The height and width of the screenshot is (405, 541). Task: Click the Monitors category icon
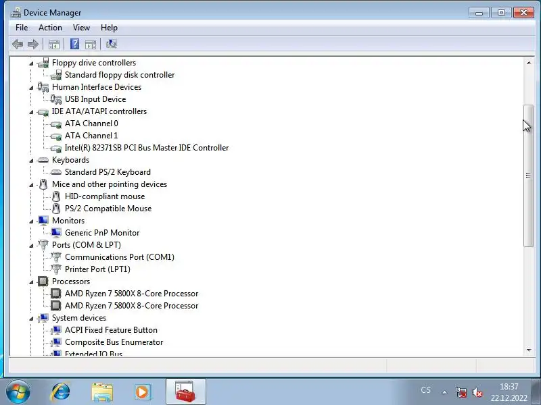coord(43,221)
